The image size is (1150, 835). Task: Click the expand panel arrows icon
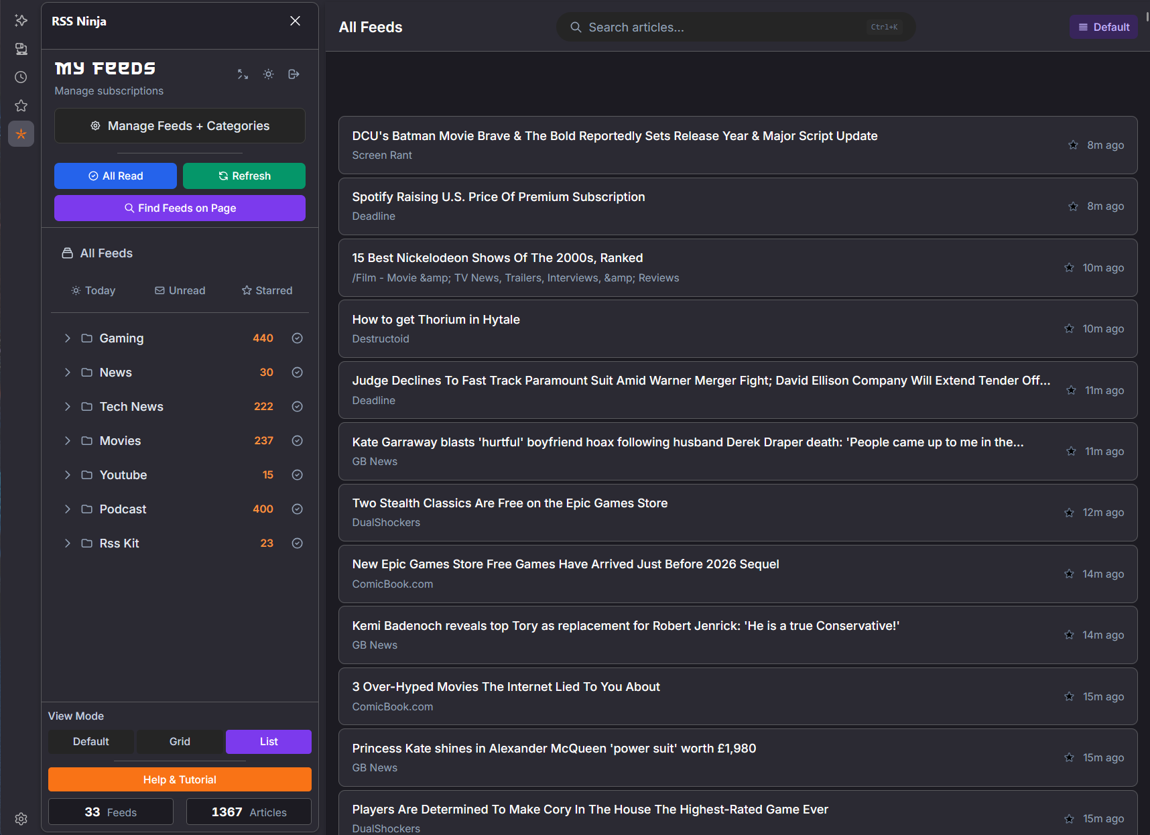243,74
